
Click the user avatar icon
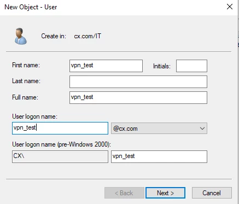click(21, 36)
